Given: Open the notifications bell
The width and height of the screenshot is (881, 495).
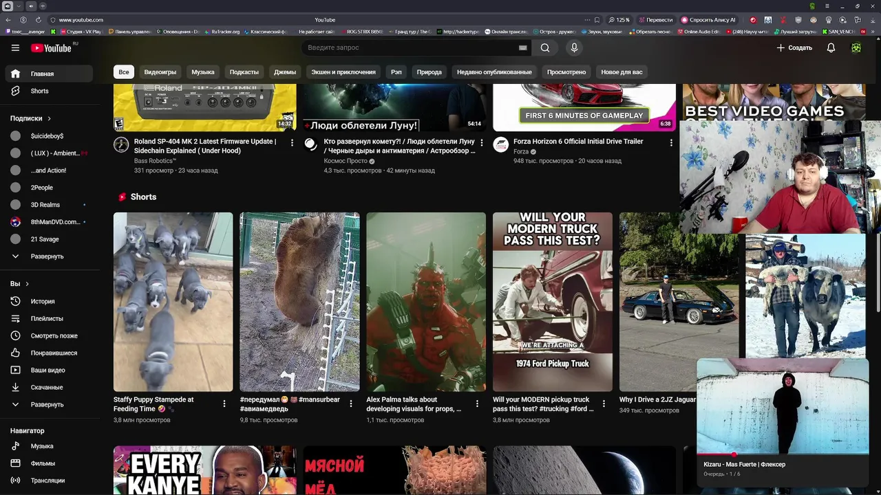Looking at the screenshot, I should point(831,47).
